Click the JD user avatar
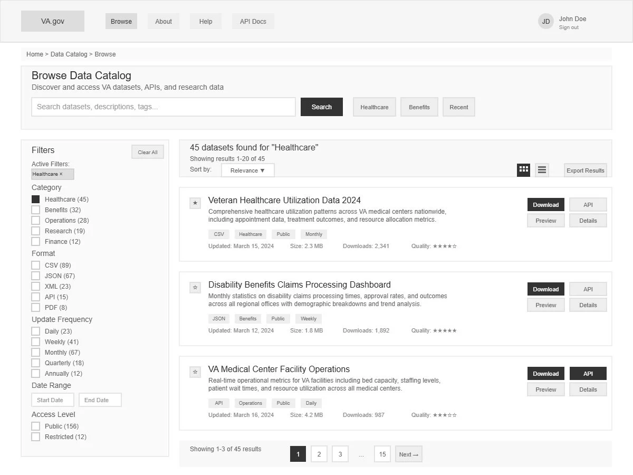The height and width of the screenshot is (475, 633). coord(546,22)
